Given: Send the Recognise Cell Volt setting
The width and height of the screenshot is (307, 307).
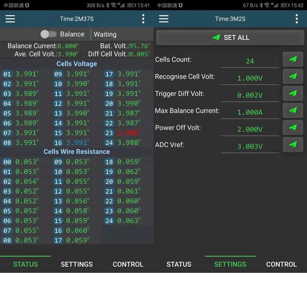Looking at the screenshot, I should [x=293, y=76].
